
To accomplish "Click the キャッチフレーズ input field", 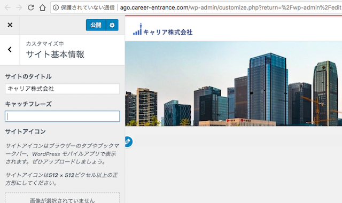I will (62, 116).
